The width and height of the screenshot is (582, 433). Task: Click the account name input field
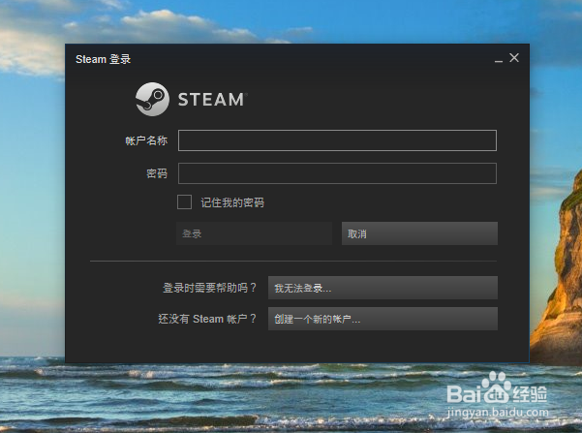(337, 140)
